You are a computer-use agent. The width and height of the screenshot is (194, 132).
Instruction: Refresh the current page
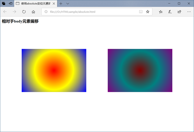(x=24, y=12)
